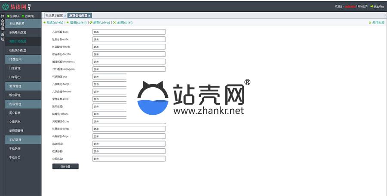Image resolution: width=387 pixels, height=196 pixels.
Task: Click the 易读网 logo icon
Action: point(5,6)
